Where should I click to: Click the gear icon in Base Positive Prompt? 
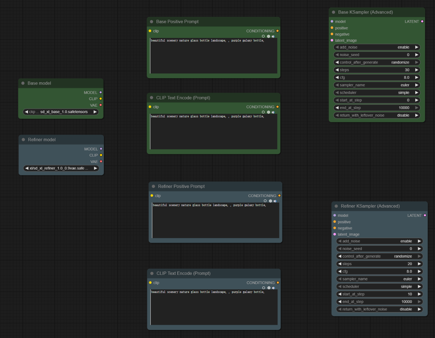point(268,36)
